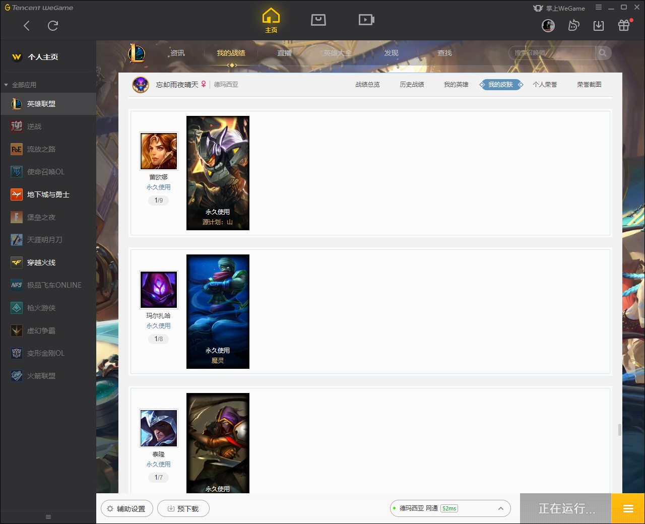This screenshot has height=524, width=645.
Task: Select 逆战 in the sidebar
Action: click(48, 126)
